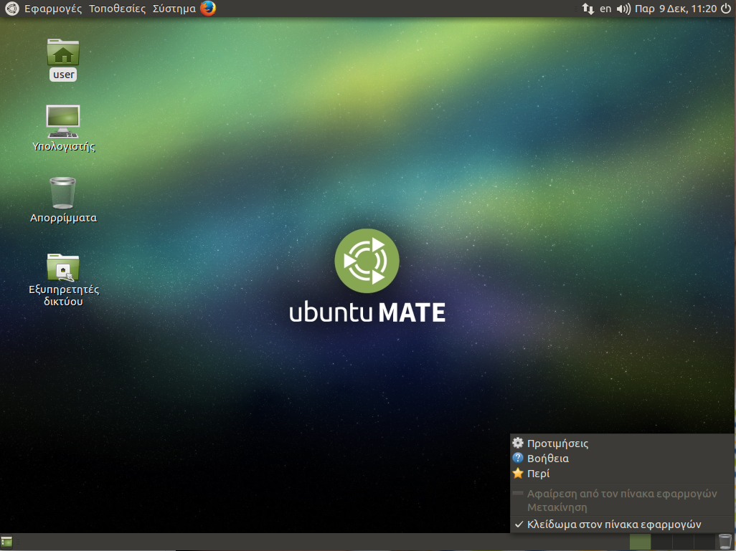This screenshot has height=551, width=736.
Task: Open the user home folder icon
Action: [x=63, y=53]
